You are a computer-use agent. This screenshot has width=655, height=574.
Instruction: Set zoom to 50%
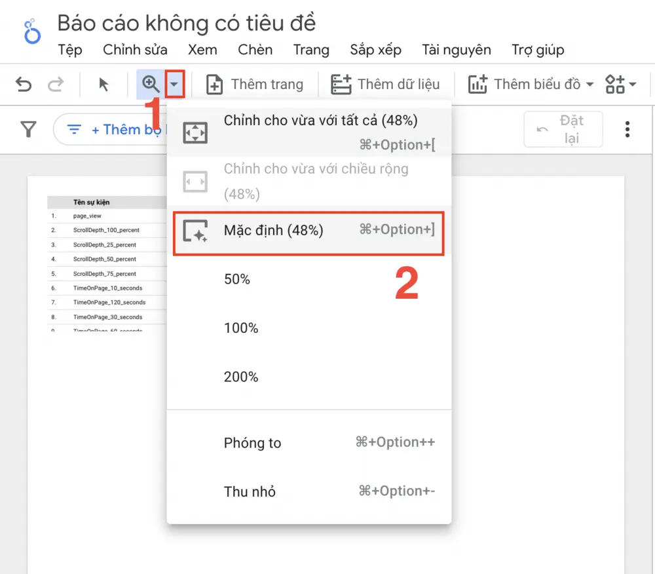point(309,279)
